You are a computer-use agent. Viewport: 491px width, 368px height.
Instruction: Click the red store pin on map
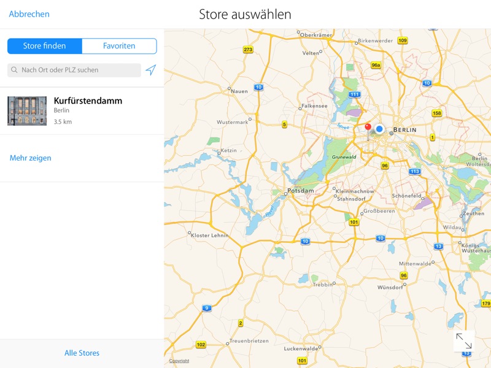(368, 128)
